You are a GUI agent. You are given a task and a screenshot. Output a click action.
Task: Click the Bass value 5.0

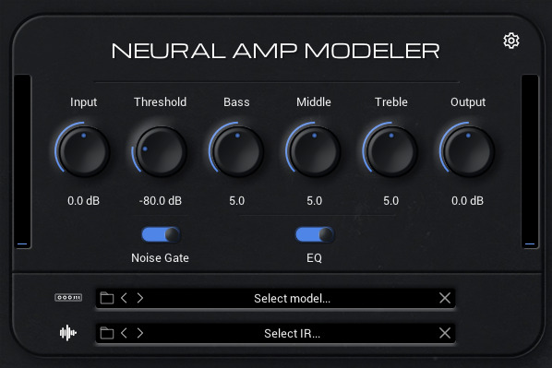click(237, 201)
